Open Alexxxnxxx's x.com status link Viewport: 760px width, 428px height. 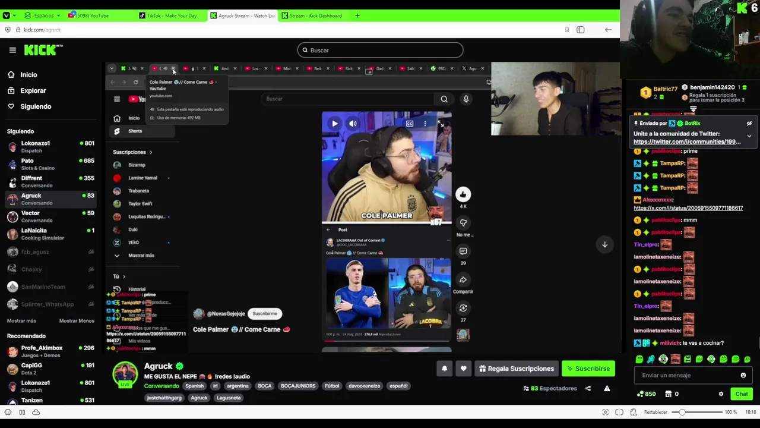[688, 208]
